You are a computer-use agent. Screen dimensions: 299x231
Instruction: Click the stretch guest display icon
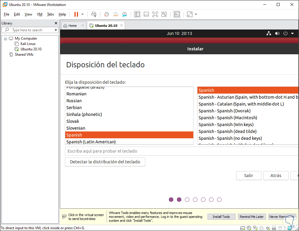(190, 14)
